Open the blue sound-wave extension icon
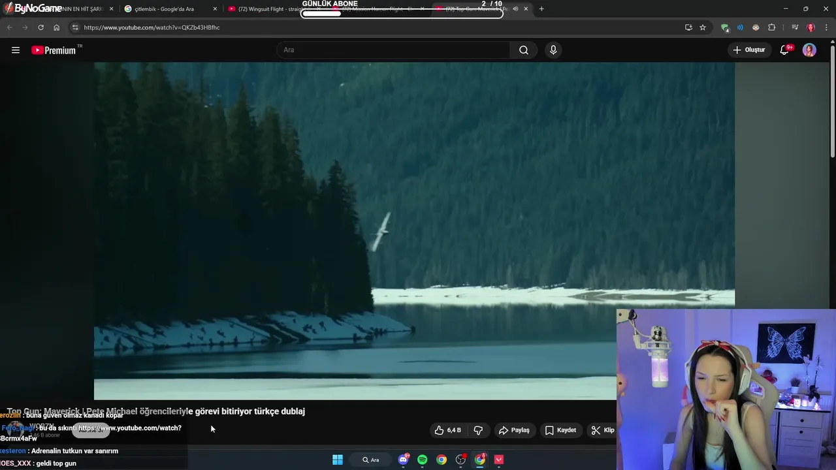This screenshot has width=836, height=470. [x=740, y=27]
